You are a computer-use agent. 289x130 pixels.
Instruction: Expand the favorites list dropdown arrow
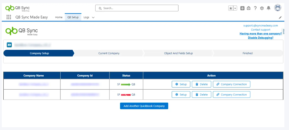(x=235, y=8)
